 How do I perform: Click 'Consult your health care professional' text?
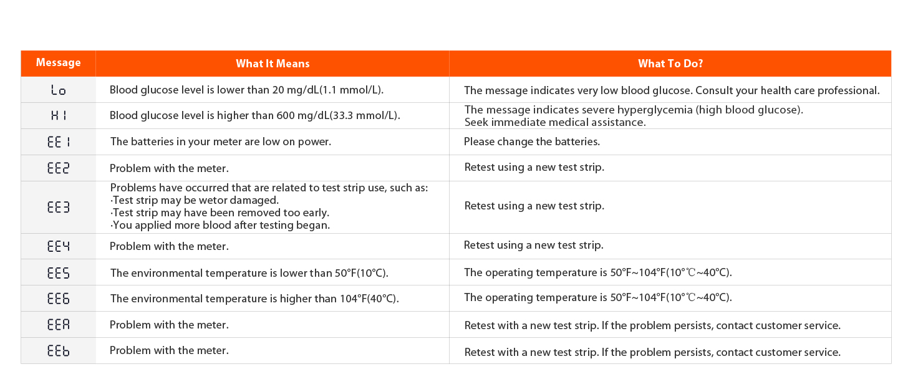click(787, 90)
